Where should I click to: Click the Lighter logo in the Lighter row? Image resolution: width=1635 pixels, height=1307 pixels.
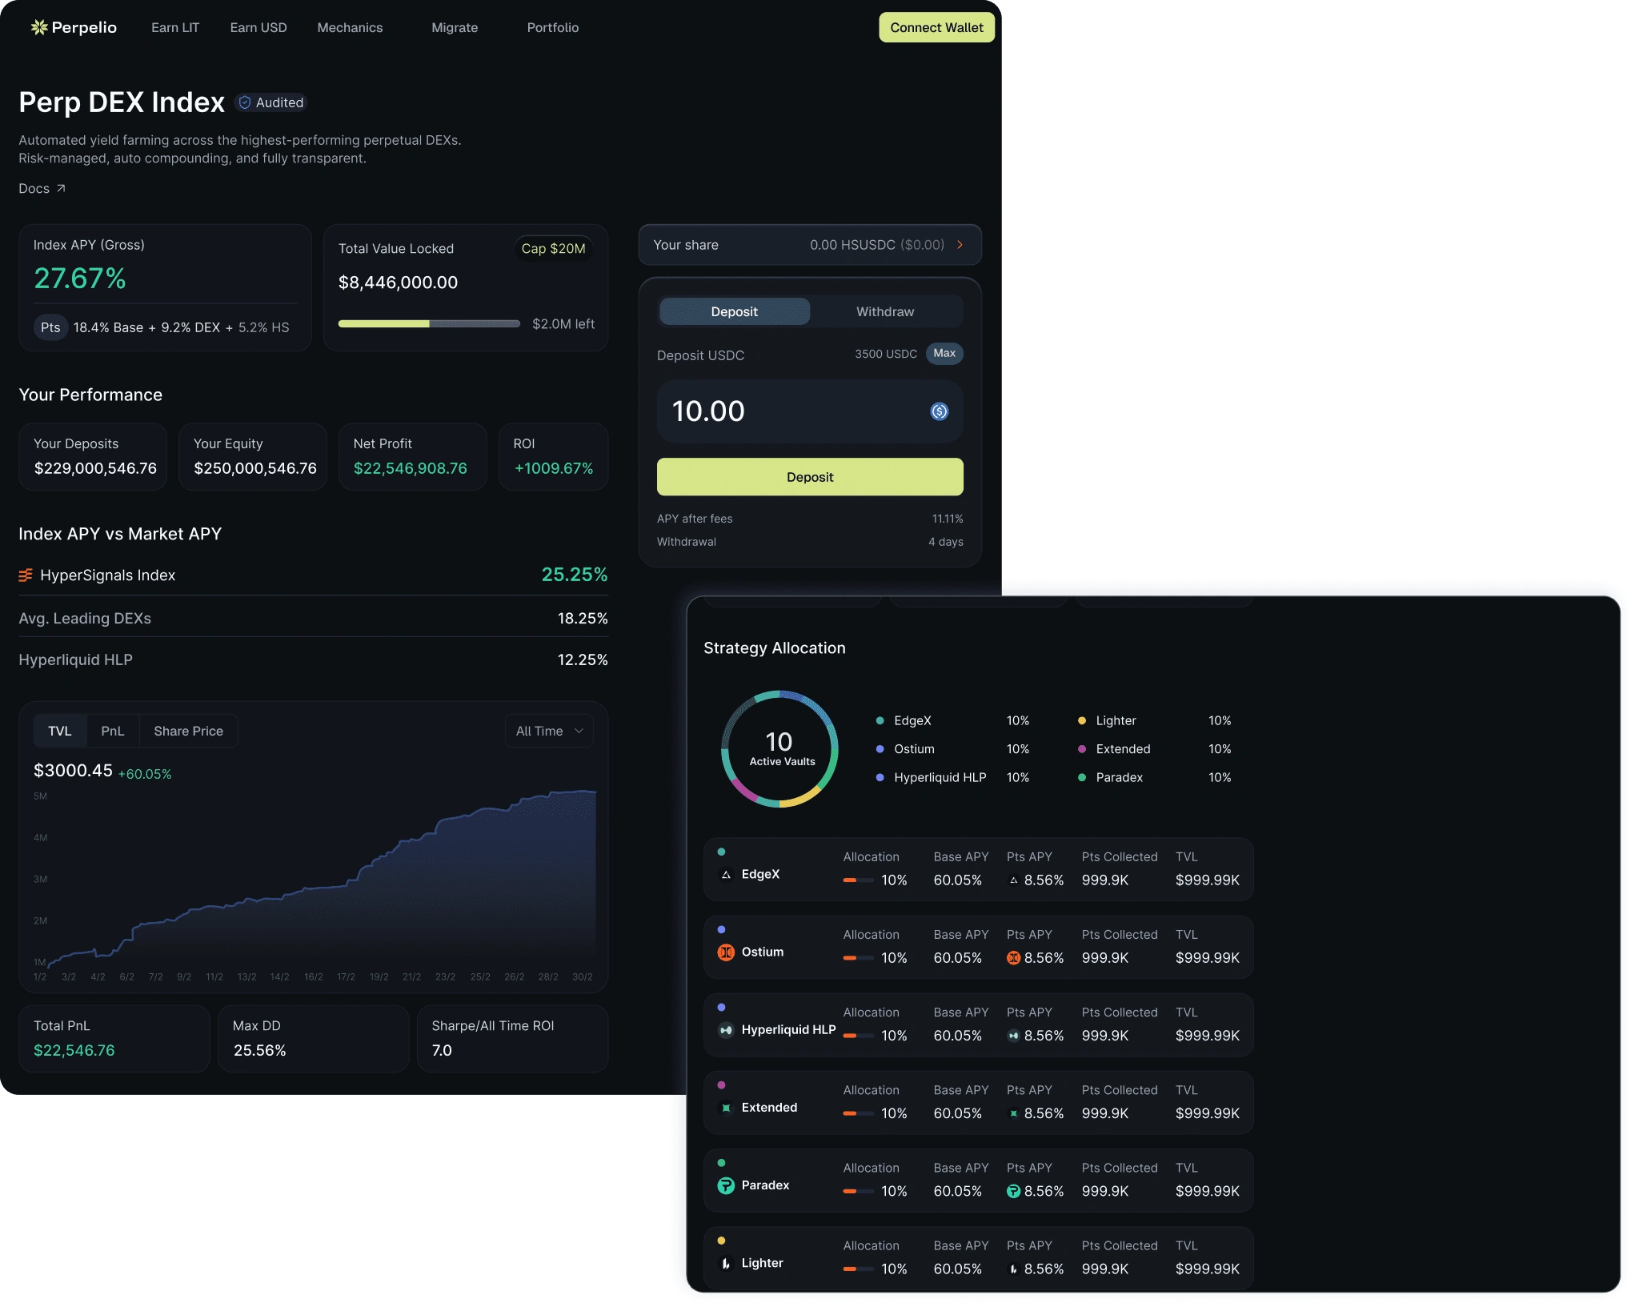(x=726, y=1263)
